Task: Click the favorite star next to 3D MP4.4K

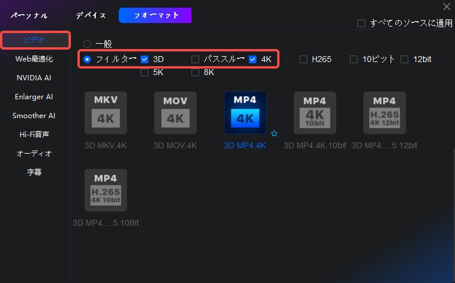Action: [x=274, y=134]
